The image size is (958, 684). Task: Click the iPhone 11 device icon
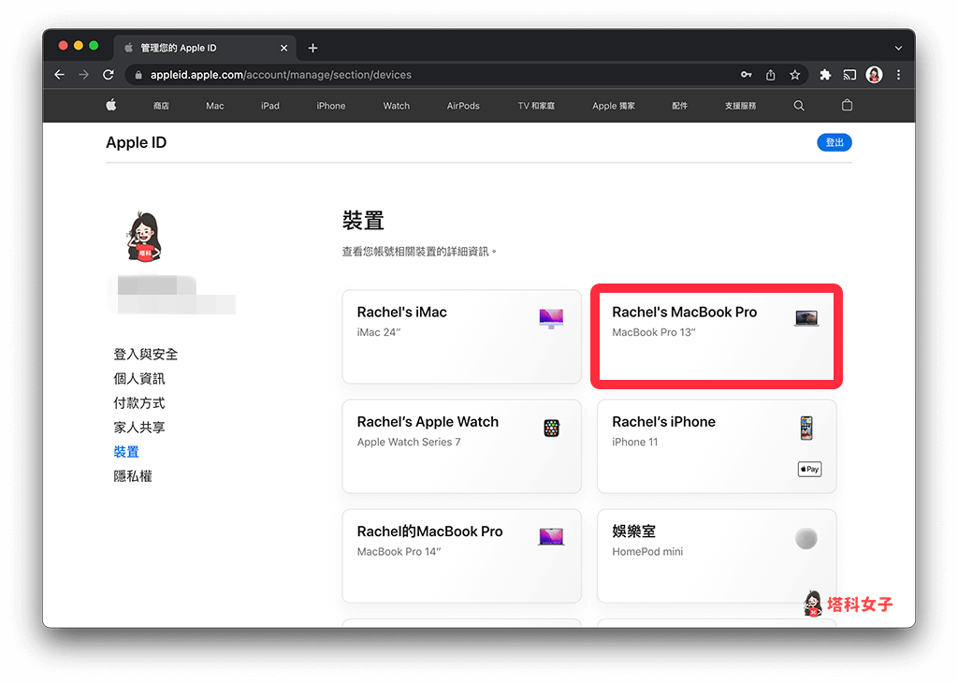[806, 428]
